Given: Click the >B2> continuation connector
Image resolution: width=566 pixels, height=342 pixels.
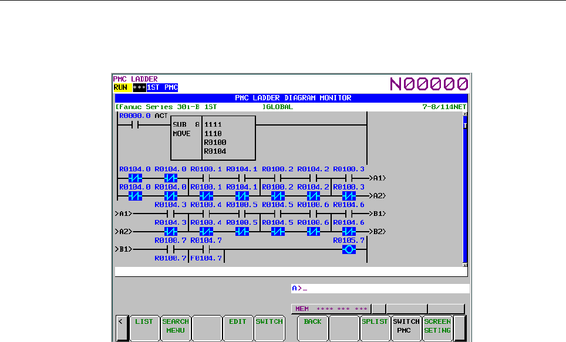Looking at the screenshot, I should pyautogui.click(x=378, y=232).
